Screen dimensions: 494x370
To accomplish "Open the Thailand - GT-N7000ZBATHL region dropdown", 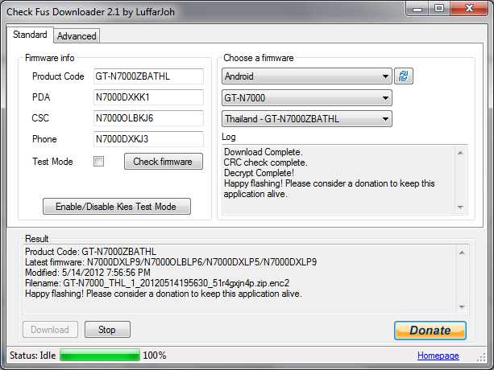I will (307, 119).
